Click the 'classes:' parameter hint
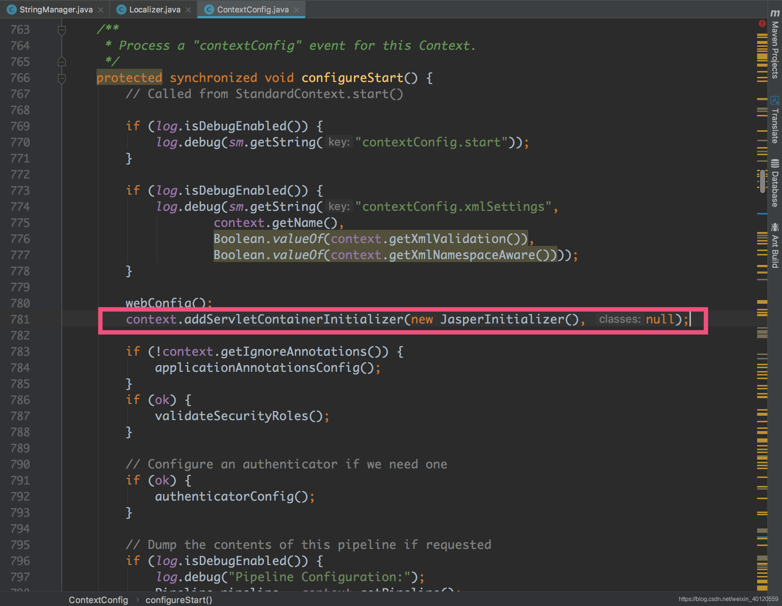 point(620,319)
